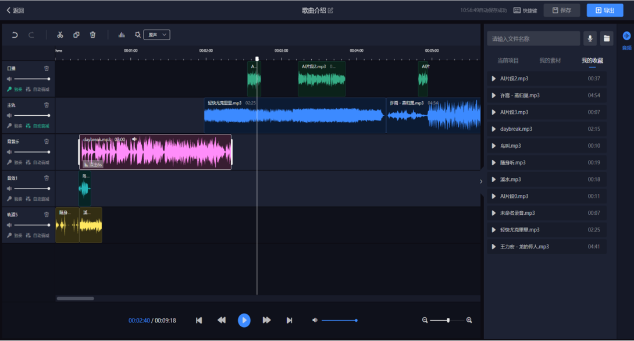Click the 导出 export button
Viewport: 634px width, 341px height.
(x=604, y=10)
